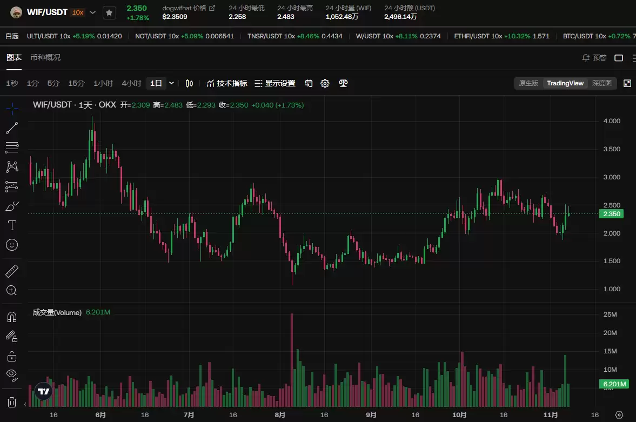Select the trend line drawing tool
This screenshot has width=636, height=422.
pyautogui.click(x=12, y=128)
